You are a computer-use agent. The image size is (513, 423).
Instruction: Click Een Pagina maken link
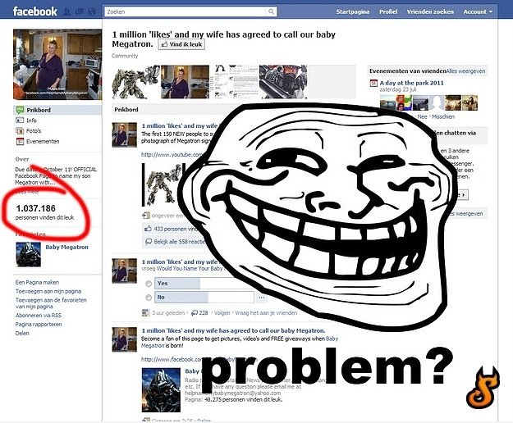pyautogui.click(x=37, y=282)
